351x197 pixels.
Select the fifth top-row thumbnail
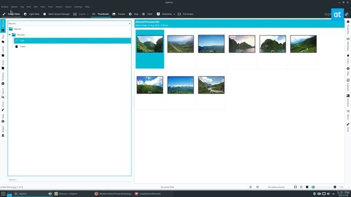pyautogui.click(x=273, y=44)
